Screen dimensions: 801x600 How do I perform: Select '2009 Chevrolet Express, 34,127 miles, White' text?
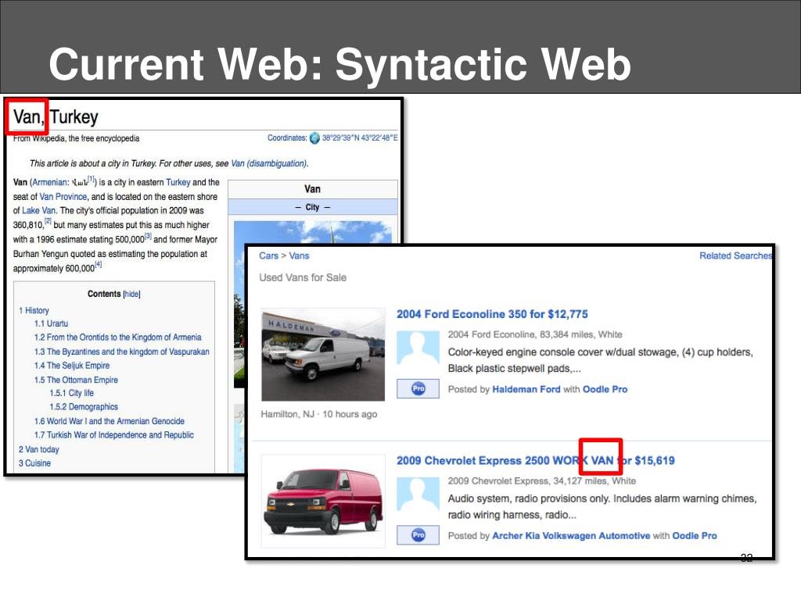541,481
